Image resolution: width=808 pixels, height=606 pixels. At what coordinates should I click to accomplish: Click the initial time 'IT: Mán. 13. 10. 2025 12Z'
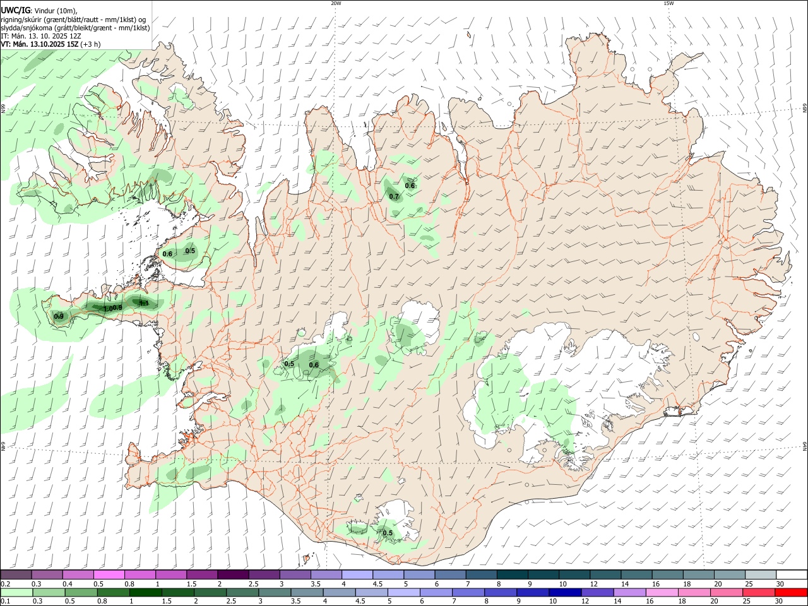point(40,36)
